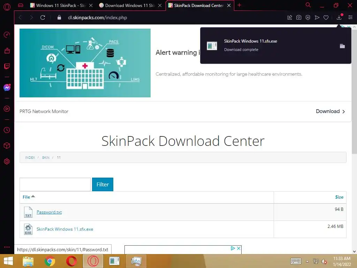Close the Windows 11 SkinPack tab

[91, 6]
